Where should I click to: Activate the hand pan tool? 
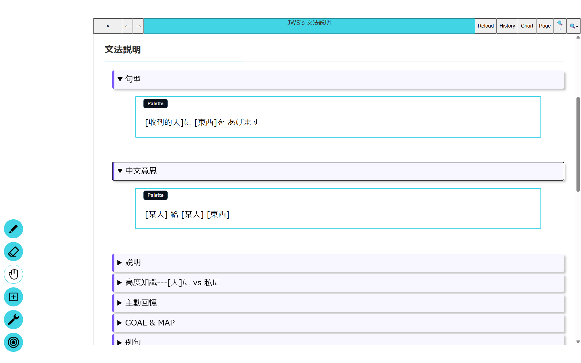click(x=13, y=274)
